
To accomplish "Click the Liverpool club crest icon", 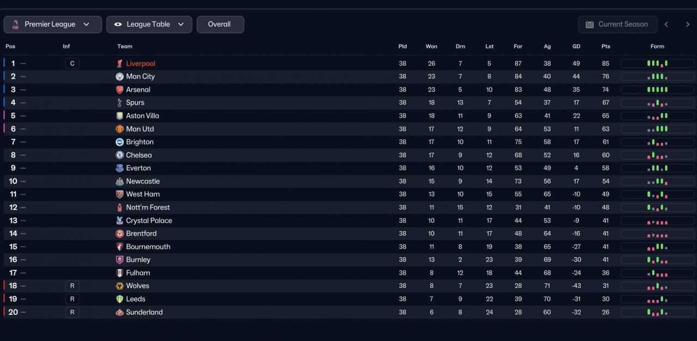I will click(x=120, y=64).
